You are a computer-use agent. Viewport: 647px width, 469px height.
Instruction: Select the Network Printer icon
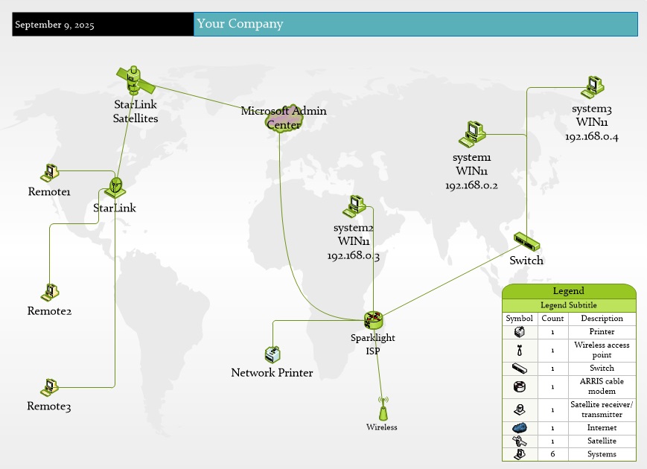point(272,354)
